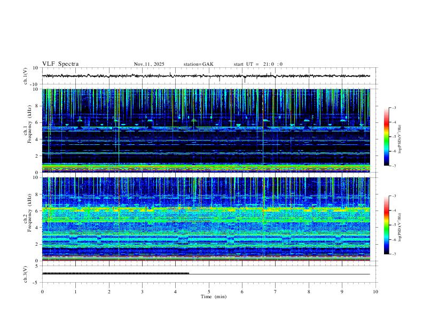Screen dimensions: 423x327
Task: Click the "ch.3(V)" axis label
Action: coord(25,274)
